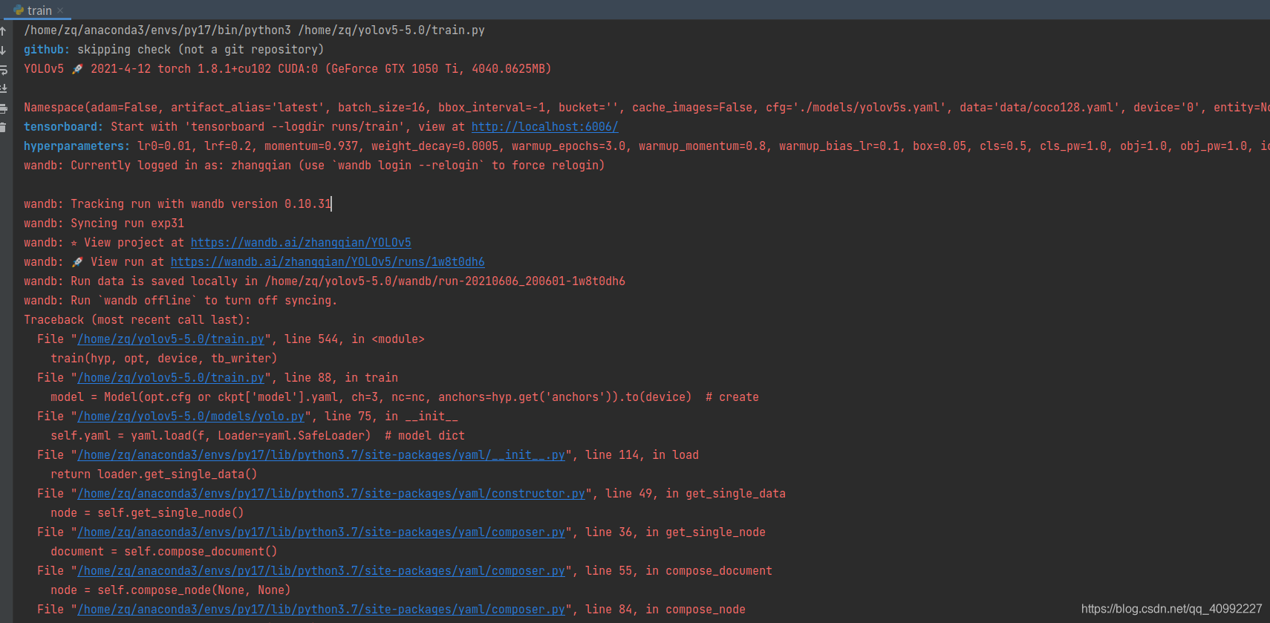This screenshot has height=623, width=1270.
Task: Click the 'document = self.compose_document()' line
Action: point(163,552)
